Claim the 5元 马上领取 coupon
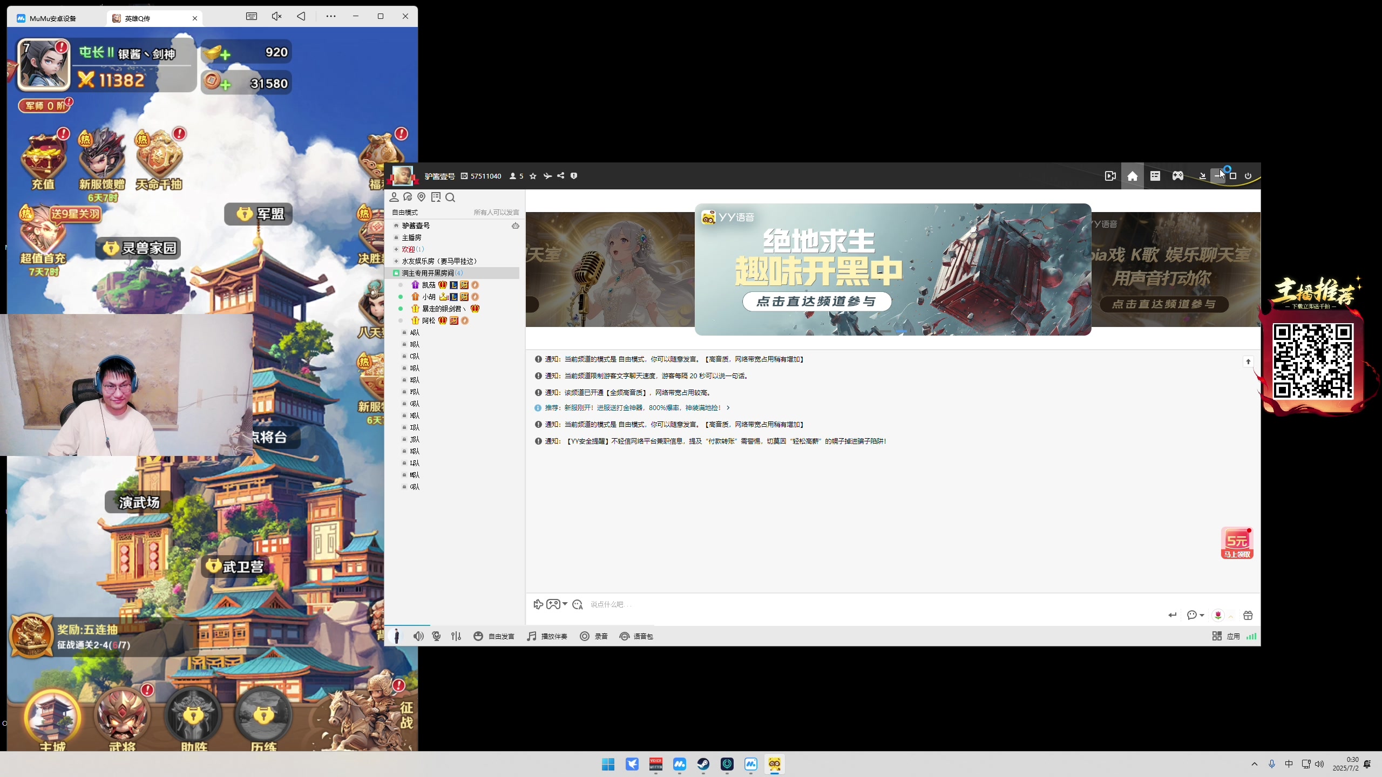 (x=1237, y=543)
